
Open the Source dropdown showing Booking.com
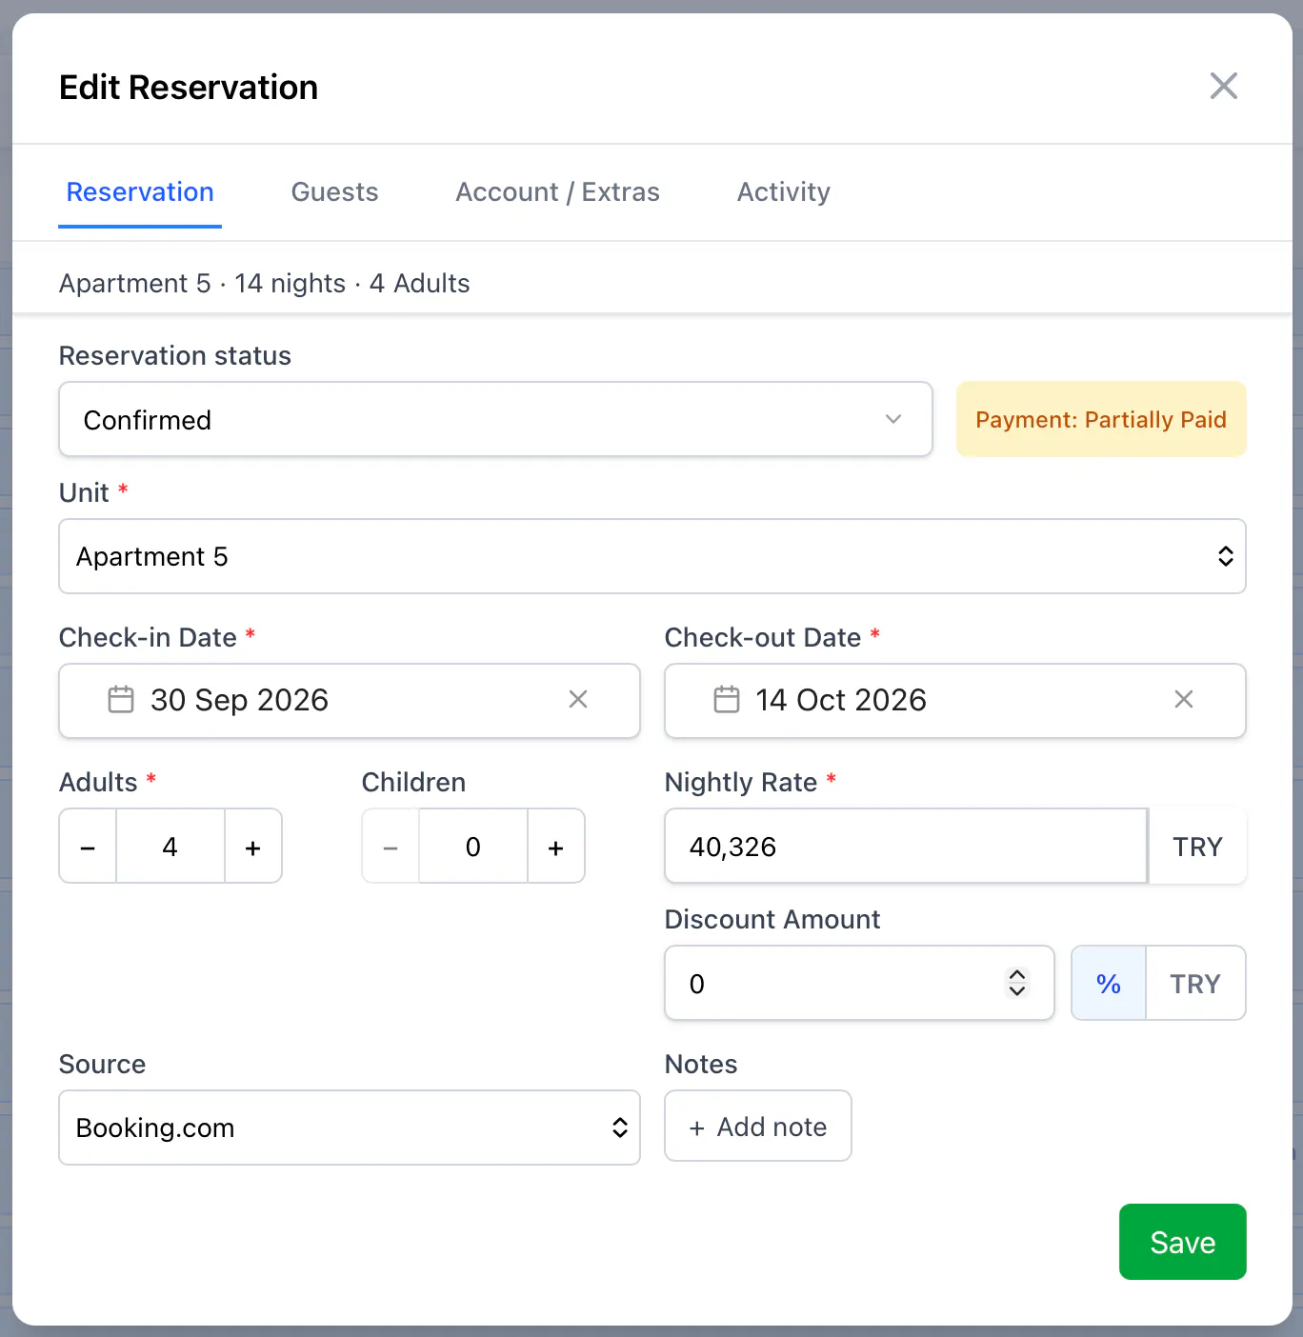pos(350,1127)
